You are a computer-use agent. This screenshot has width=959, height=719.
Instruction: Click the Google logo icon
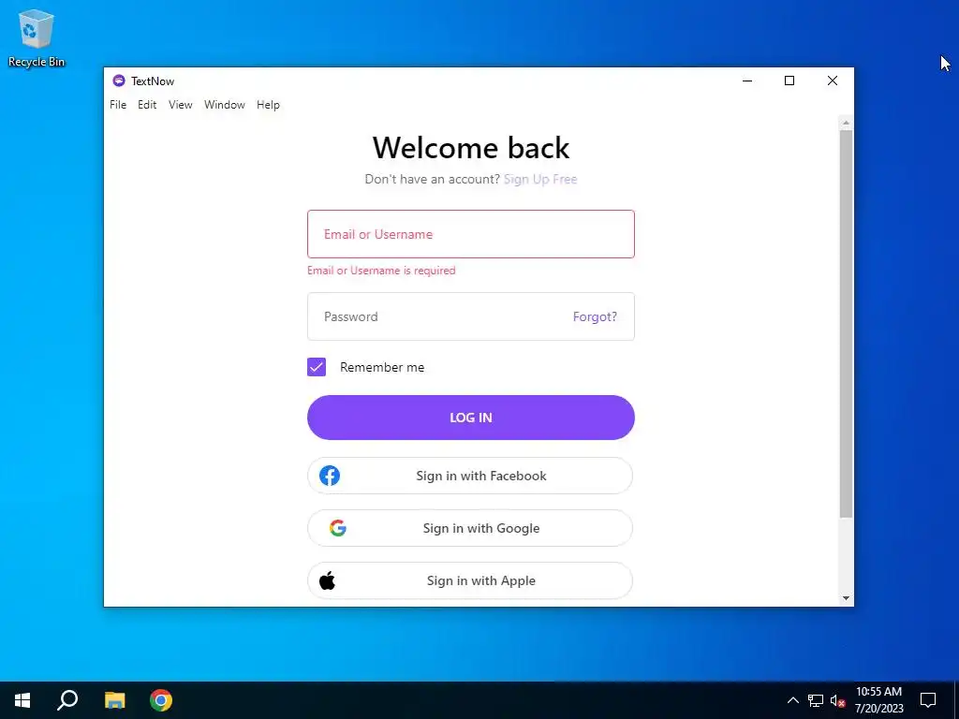click(x=337, y=528)
